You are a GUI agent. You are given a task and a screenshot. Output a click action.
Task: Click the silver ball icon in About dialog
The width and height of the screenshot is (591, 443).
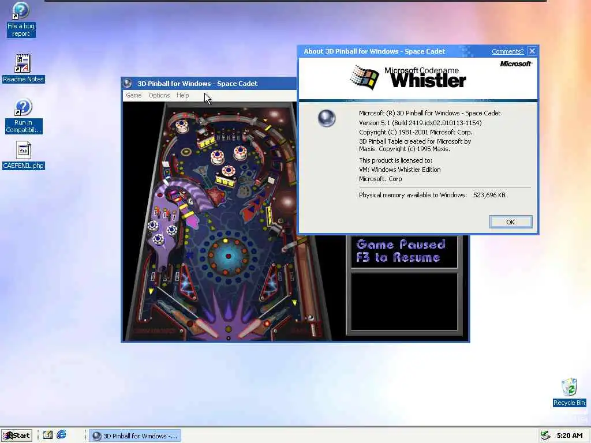(x=327, y=118)
